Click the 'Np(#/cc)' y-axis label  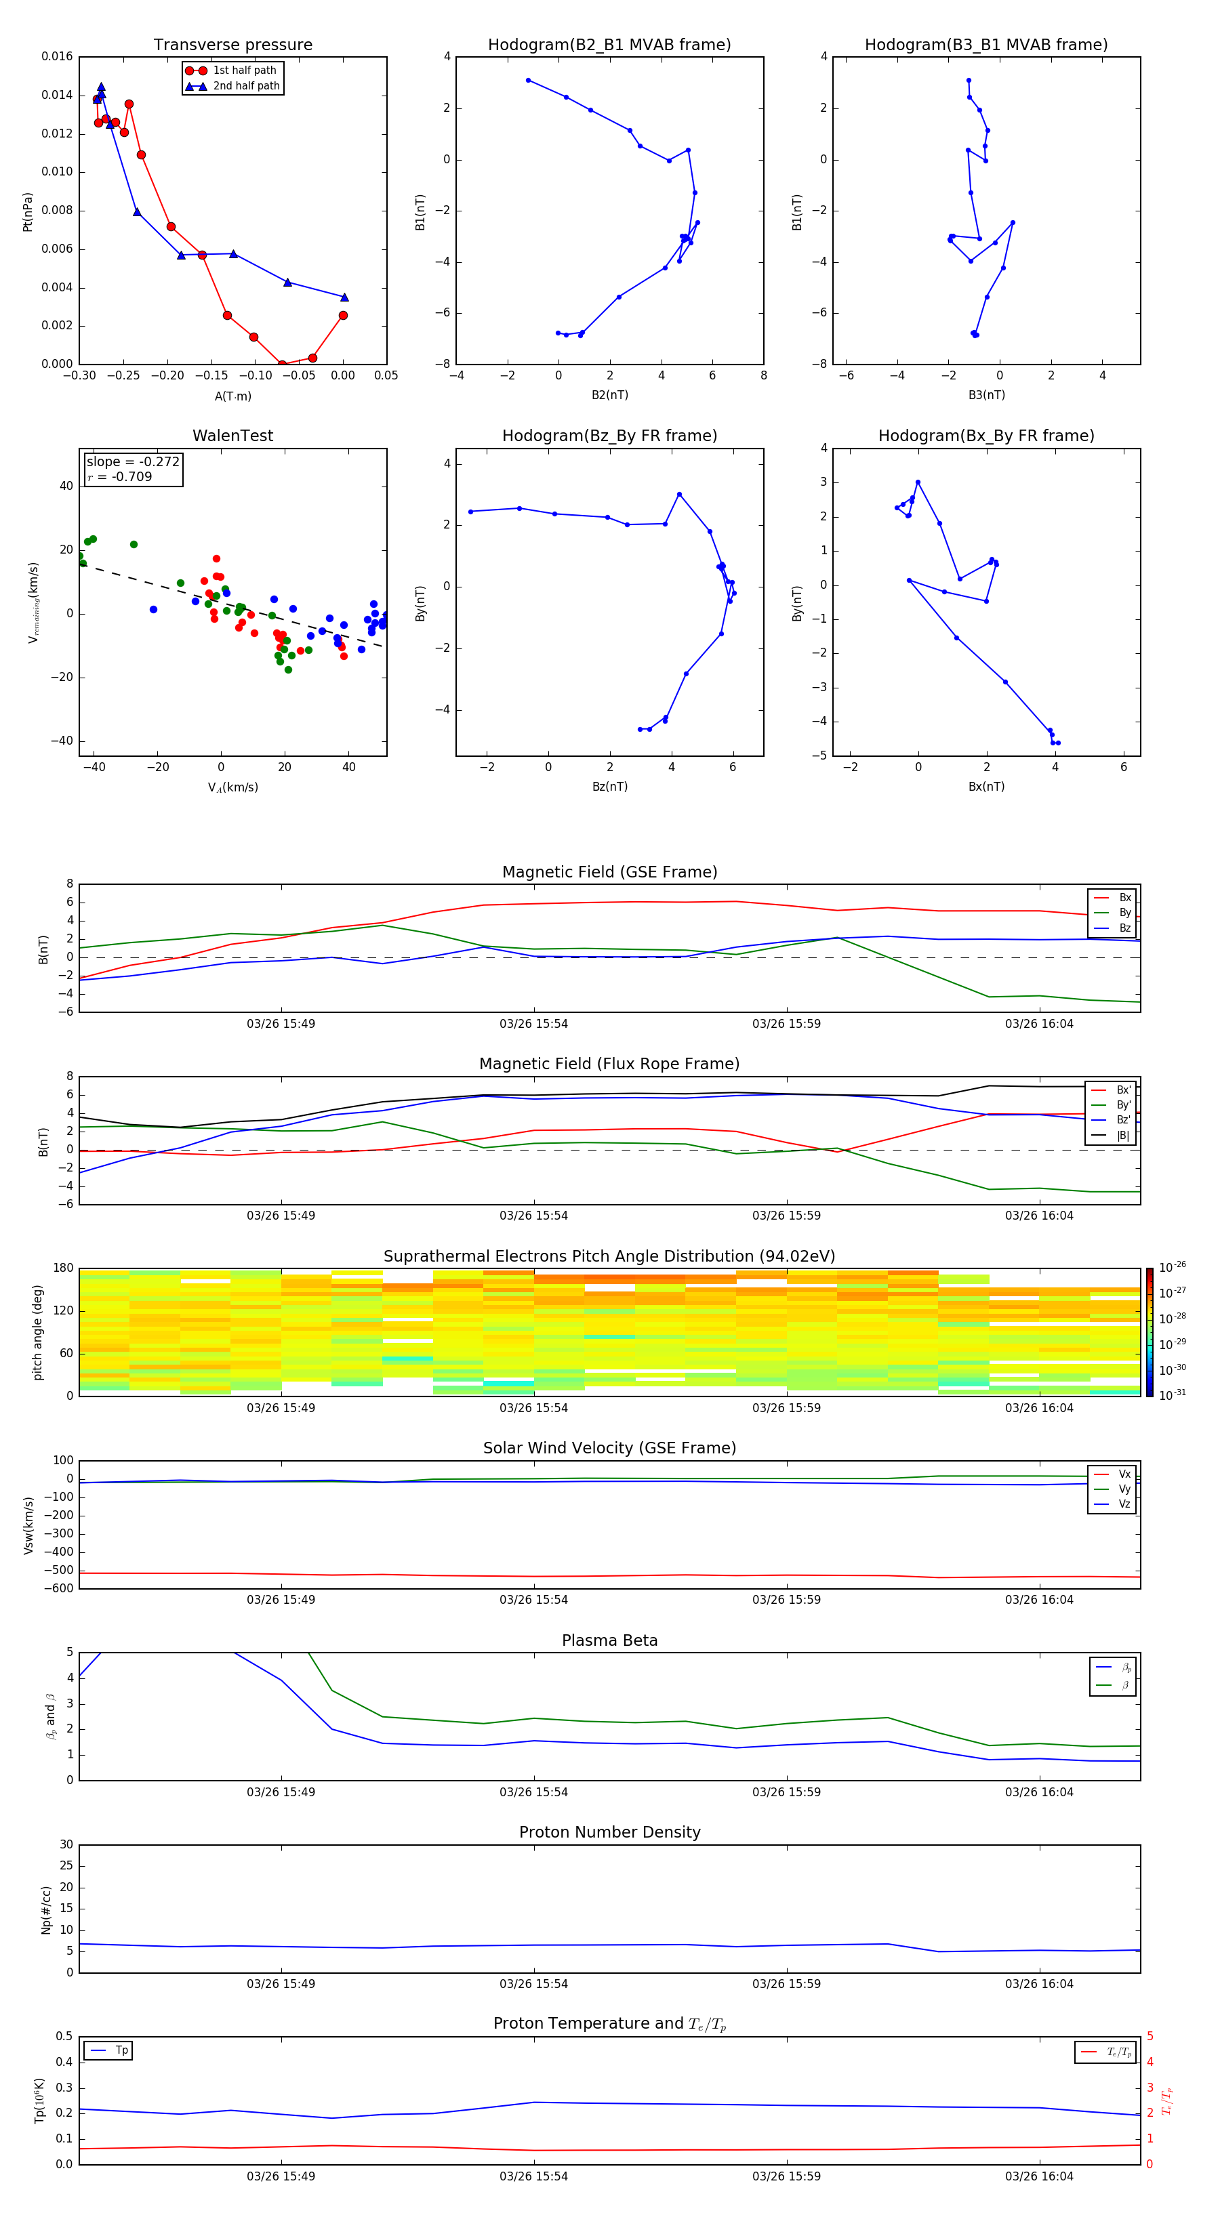point(46,1909)
